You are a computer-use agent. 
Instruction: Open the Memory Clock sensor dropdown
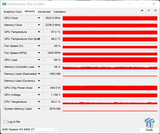(39, 25)
